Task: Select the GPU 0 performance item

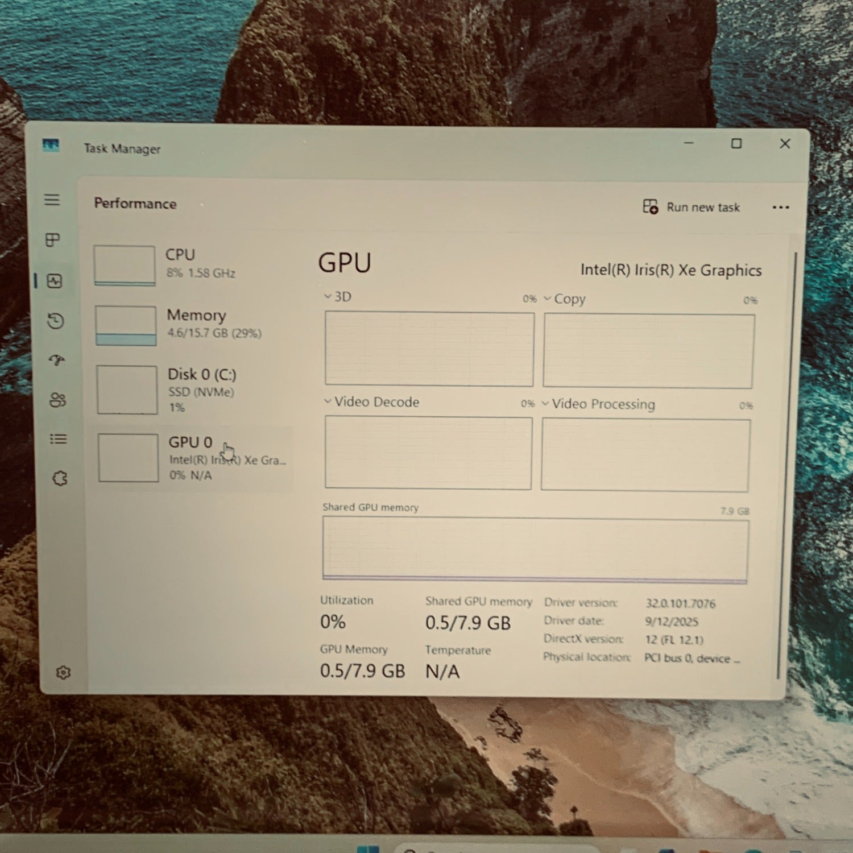Action: click(195, 458)
